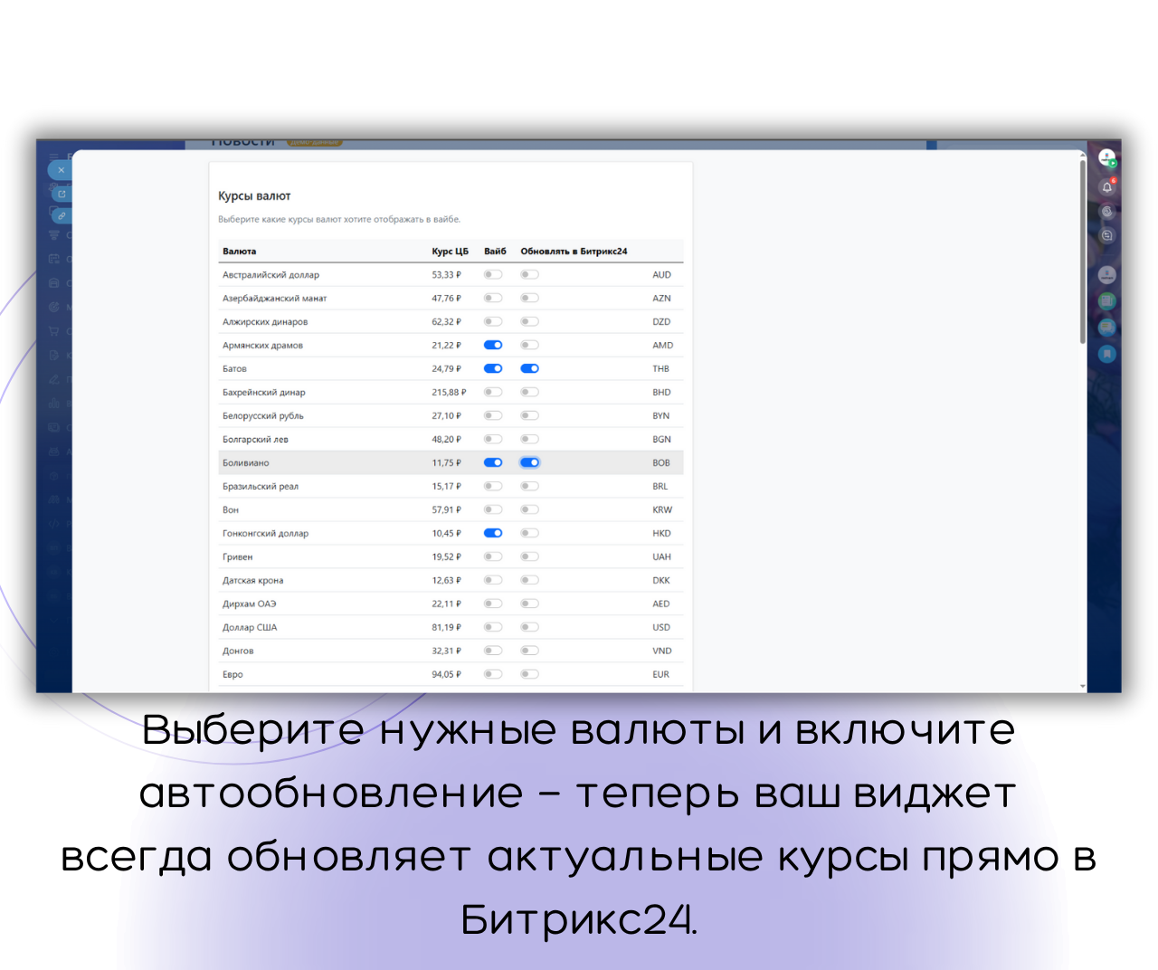
Task: Click the Валюта column header
Action: [240, 252]
